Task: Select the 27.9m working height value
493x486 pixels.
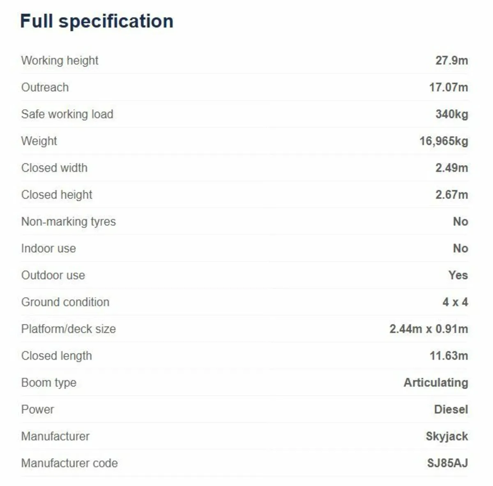Action: click(x=452, y=61)
